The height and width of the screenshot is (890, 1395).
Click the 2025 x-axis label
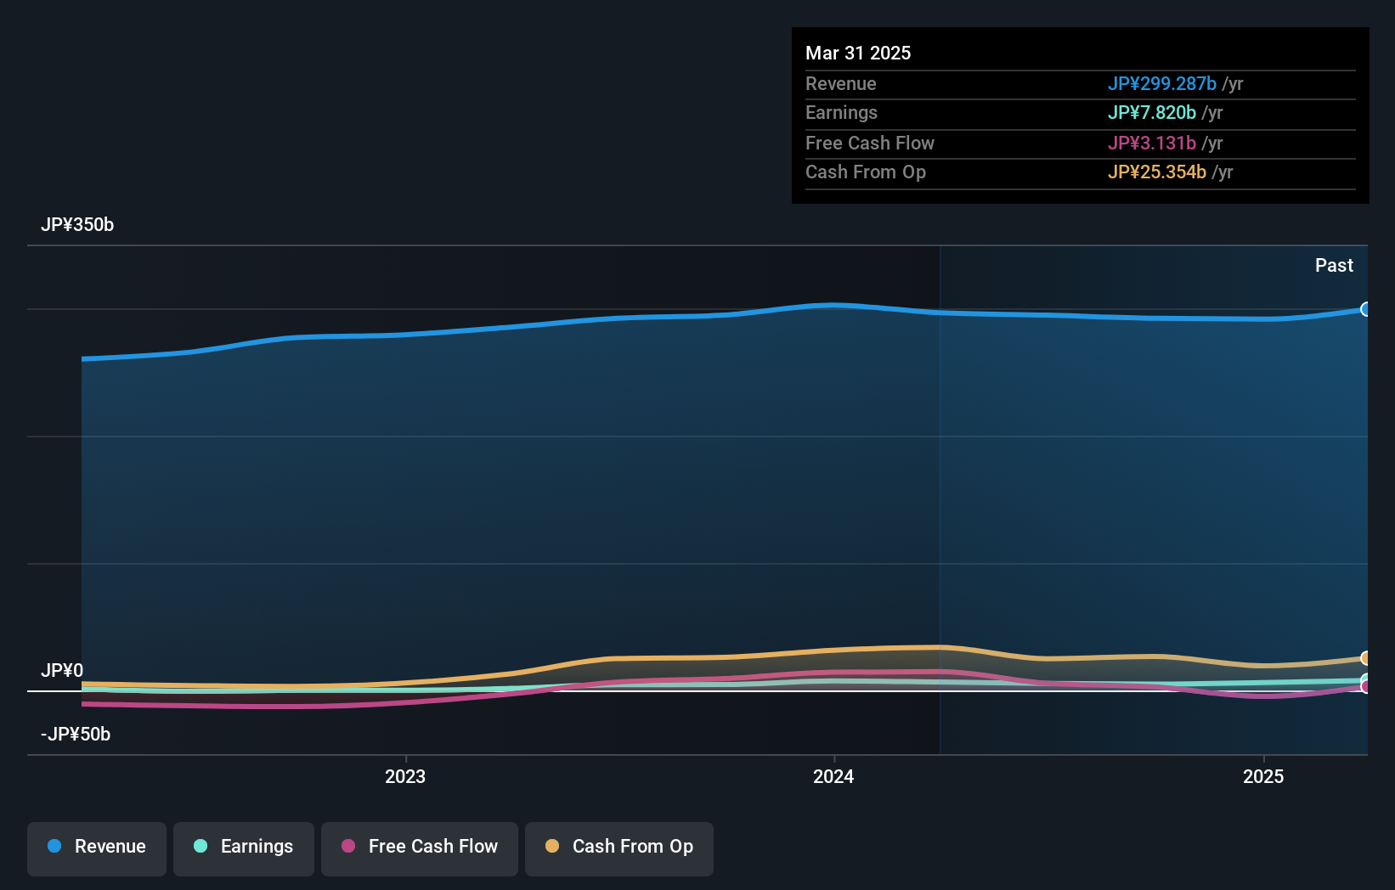[1263, 776]
